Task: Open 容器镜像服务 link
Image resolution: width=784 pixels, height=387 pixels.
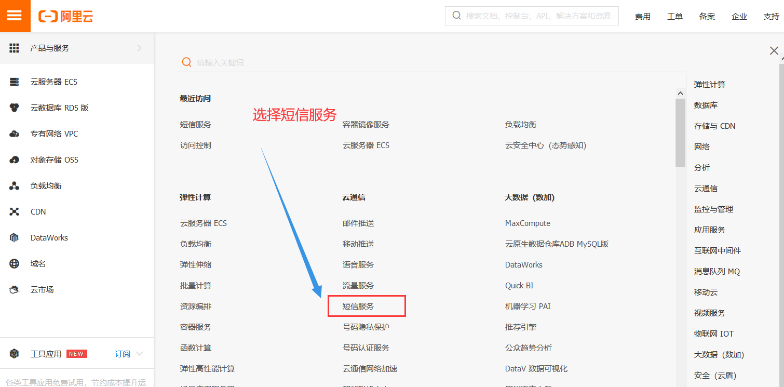Action: pos(366,124)
